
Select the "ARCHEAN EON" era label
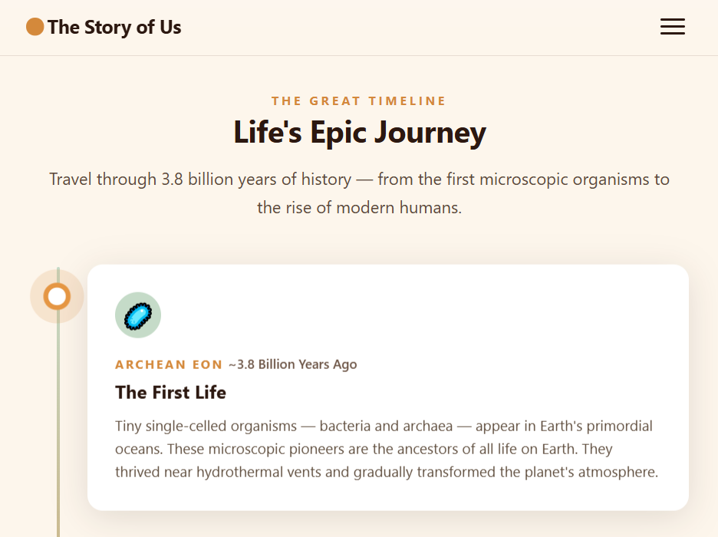point(169,364)
